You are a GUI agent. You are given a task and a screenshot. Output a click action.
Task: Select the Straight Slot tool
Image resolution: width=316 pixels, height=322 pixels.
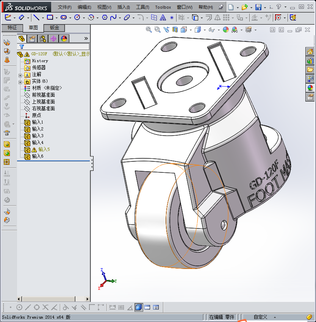(64, 17)
